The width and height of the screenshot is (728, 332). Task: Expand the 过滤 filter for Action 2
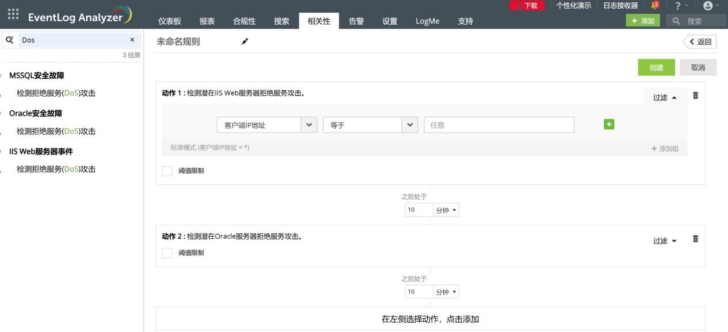pyautogui.click(x=665, y=241)
